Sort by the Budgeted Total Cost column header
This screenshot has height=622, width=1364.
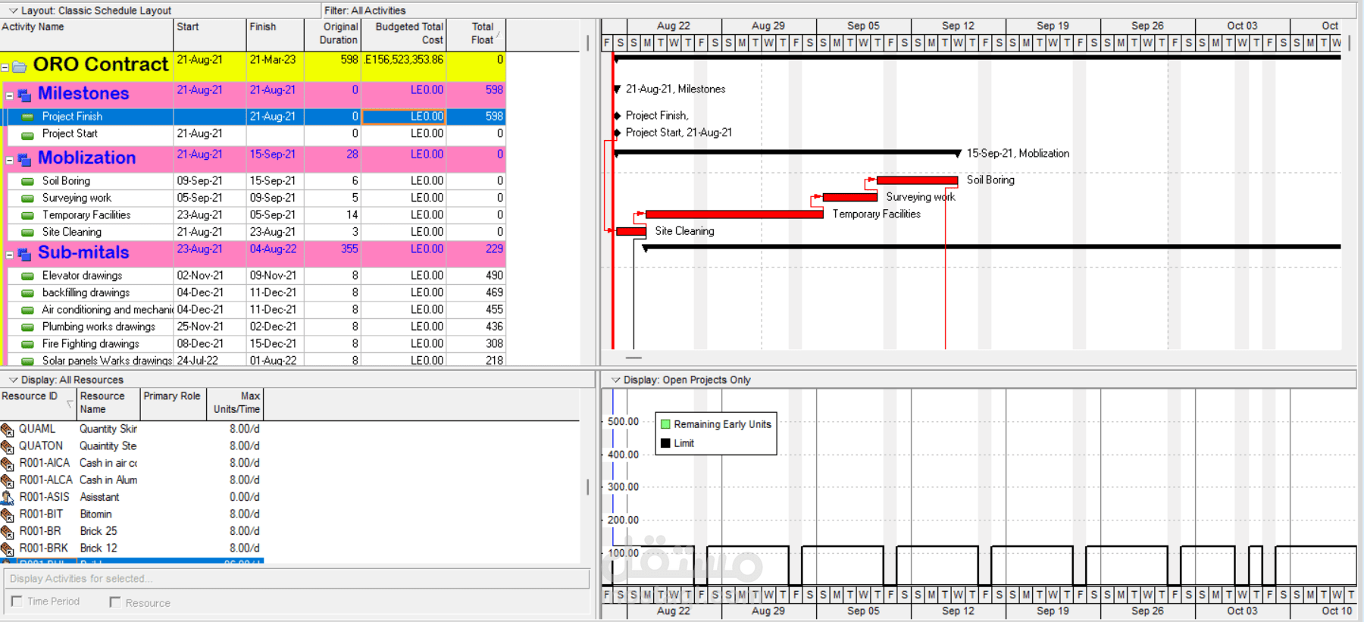(x=403, y=35)
